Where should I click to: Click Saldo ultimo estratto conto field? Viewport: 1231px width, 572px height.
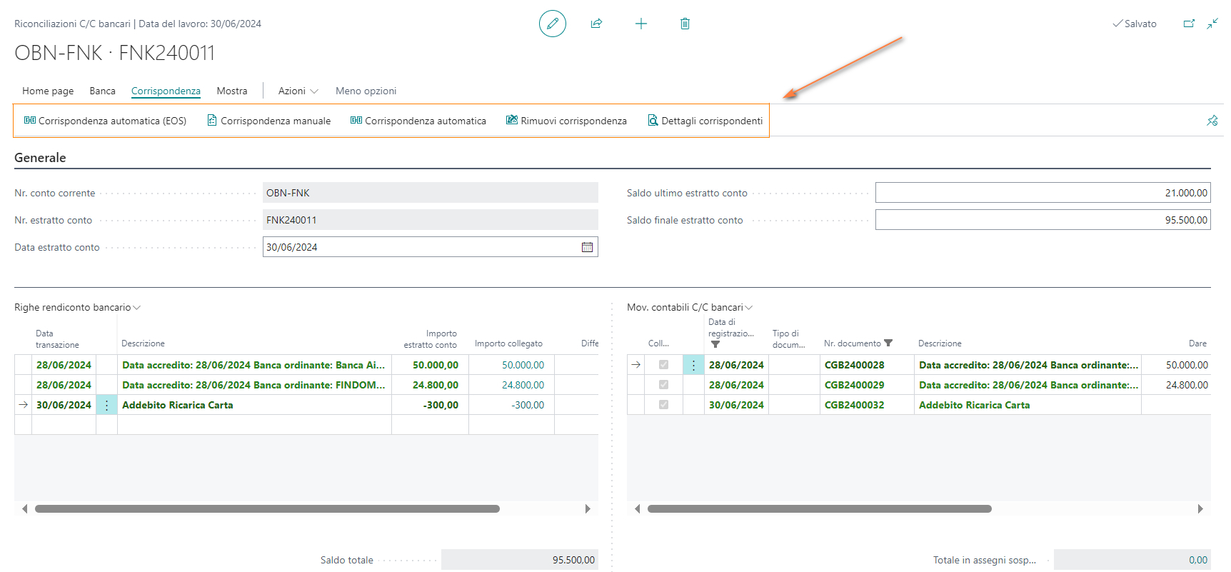tap(1043, 193)
